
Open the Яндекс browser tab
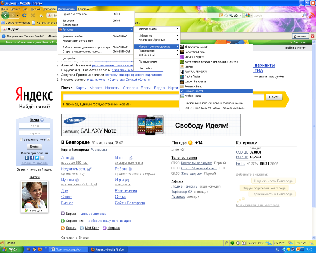tap(28, 29)
